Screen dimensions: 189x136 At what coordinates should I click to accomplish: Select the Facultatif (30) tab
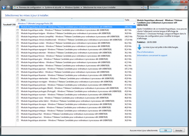[x=9, y=25]
